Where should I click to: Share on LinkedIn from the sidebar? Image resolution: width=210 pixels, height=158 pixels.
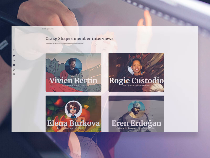coord(14,60)
